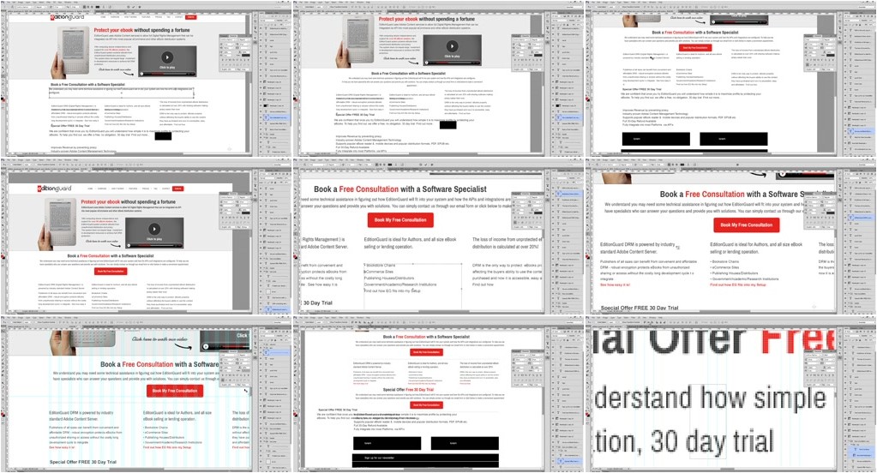Click 'Find out how EG fits' red link in red-links frame
This screenshot has width=877, height=473.
point(738,284)
